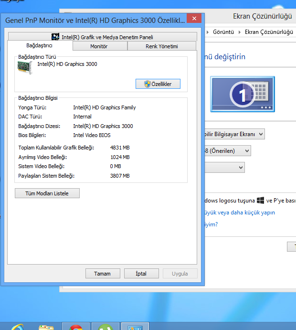
Task: Confirm with the Tamam button
Action: [x=103, y=273]
